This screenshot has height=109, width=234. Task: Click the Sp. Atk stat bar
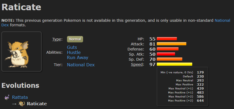tap(166, 54)
